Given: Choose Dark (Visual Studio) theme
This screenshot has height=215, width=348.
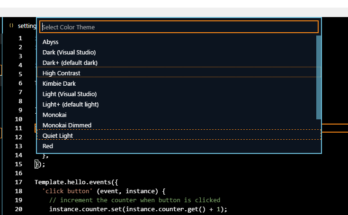Looking at the screenshot, I should pos(69,53).
